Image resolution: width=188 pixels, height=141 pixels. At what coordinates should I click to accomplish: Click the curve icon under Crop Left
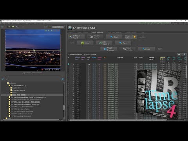pyautogui.click(x=174, y=62)
